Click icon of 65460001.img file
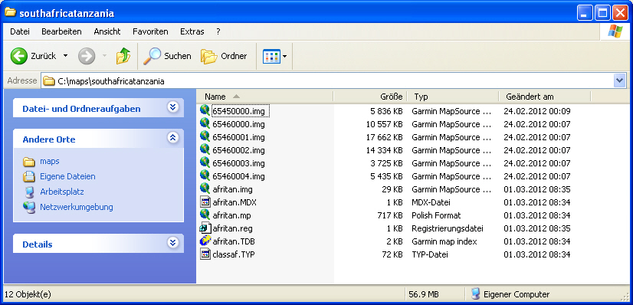This screenshot has width=633, height=305. point(205,136)
